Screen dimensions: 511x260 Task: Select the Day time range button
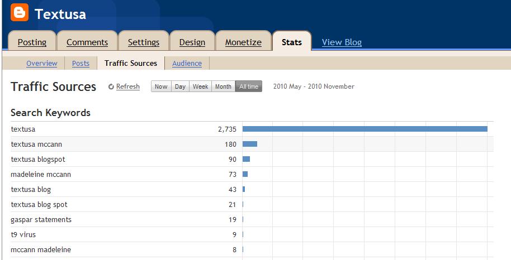click(180, 86)
